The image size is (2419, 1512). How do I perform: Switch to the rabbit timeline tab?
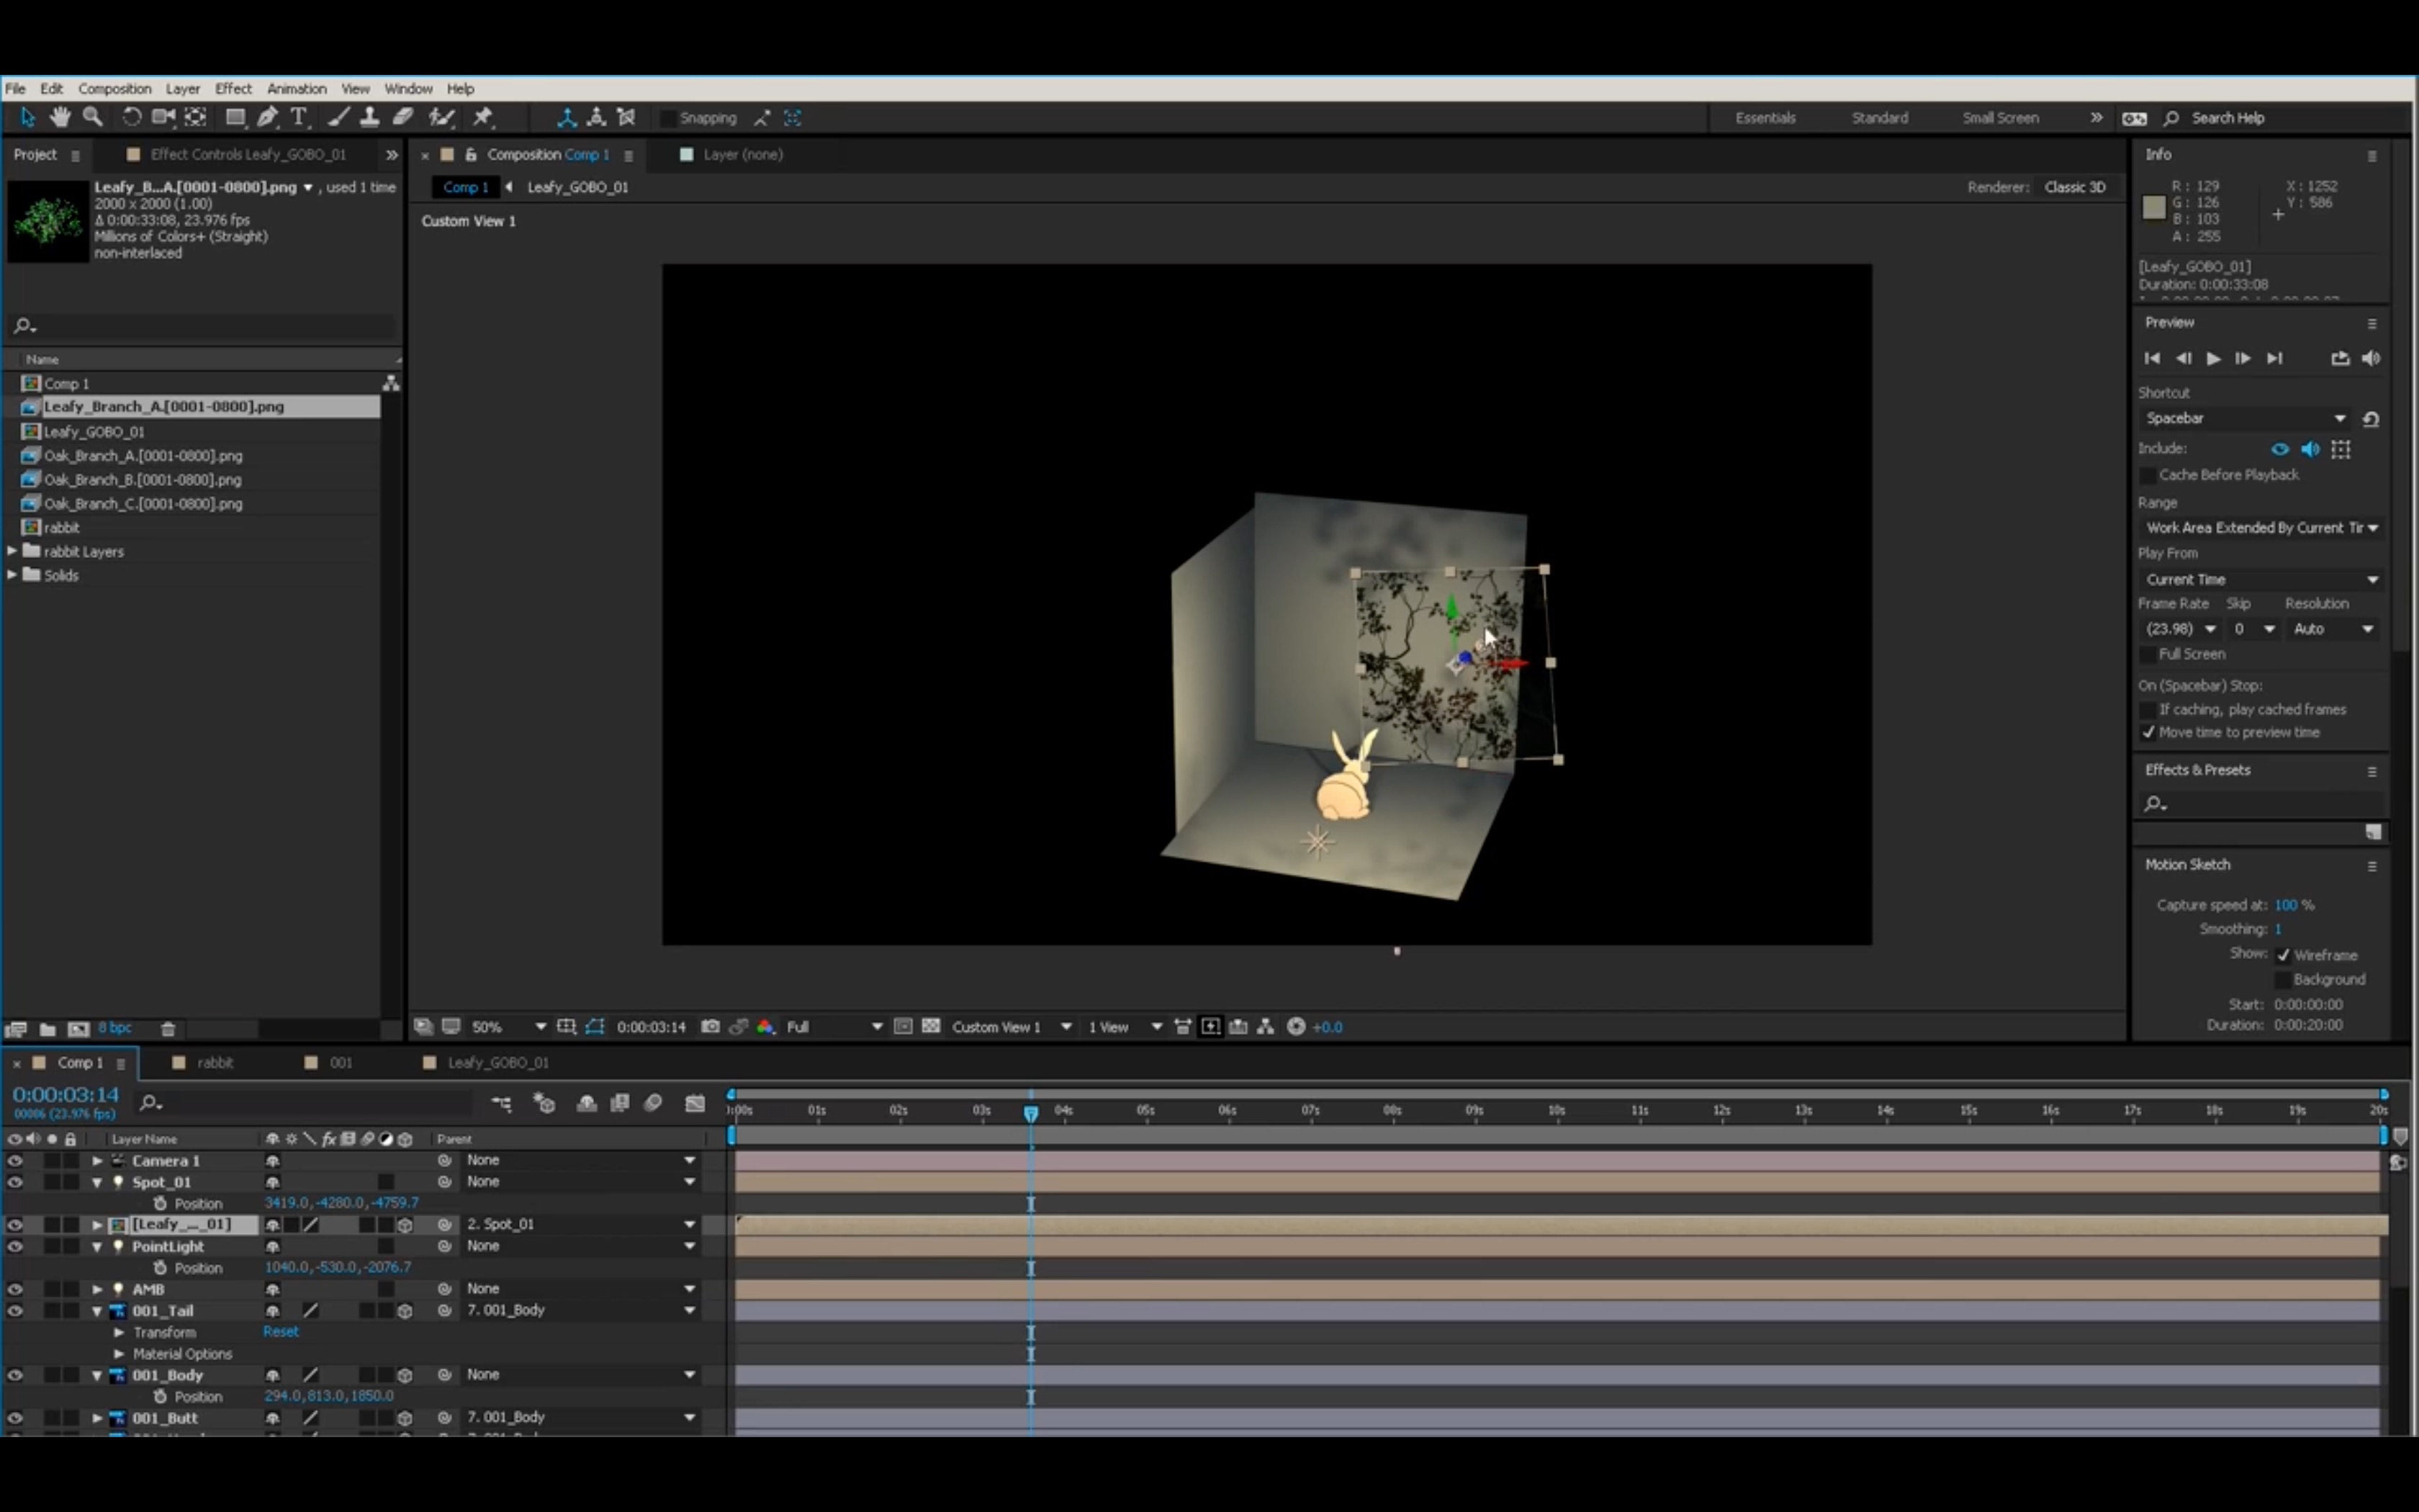(x=214, y=1062)
